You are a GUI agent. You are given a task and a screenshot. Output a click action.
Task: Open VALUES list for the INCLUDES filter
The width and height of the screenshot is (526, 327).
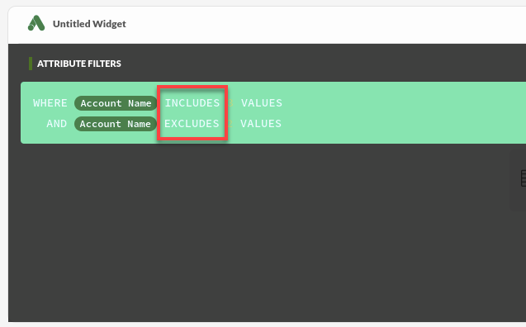(262, 103)
